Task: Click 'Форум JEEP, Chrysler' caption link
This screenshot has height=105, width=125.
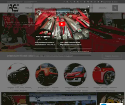Action: click(x=48, y=87)
